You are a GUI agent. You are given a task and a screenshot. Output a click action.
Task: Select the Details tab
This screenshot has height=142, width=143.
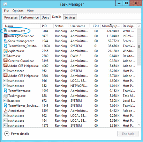[x=57, y=17]
